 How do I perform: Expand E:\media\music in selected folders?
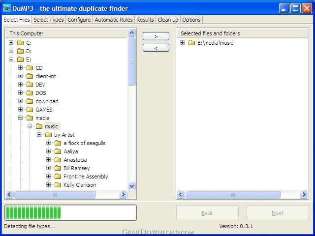182,43
